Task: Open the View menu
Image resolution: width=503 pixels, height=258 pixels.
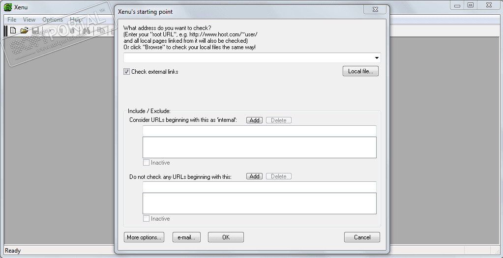Action: [30, 20]
